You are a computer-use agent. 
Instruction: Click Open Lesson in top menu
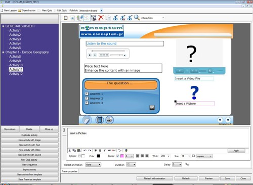coord(27,11)
